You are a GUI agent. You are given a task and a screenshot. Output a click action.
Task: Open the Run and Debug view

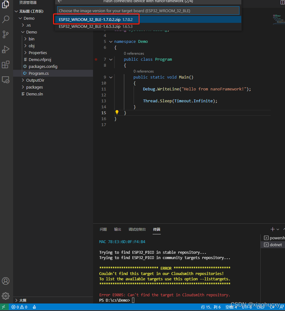pyautogui.click(x=6, y=49)
